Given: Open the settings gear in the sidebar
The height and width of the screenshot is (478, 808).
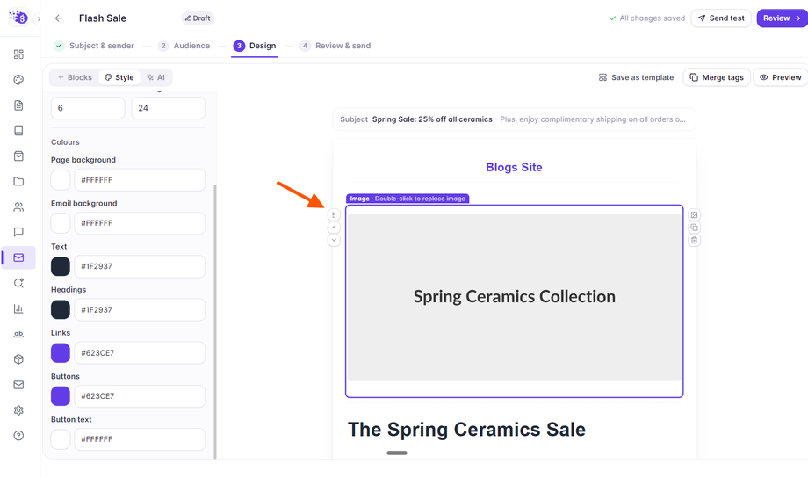Looking at the screenshot, I should (18, 410).
